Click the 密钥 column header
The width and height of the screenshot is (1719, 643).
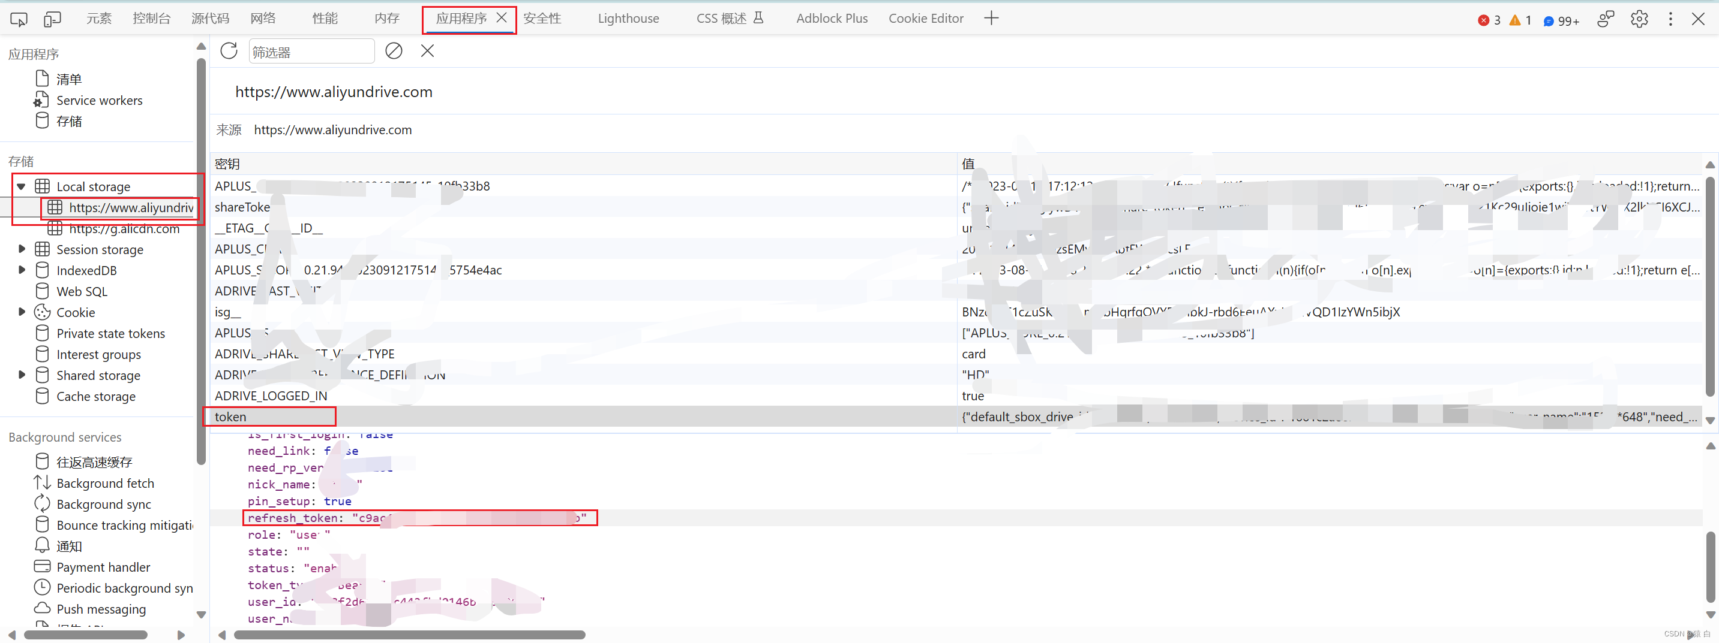584,164
